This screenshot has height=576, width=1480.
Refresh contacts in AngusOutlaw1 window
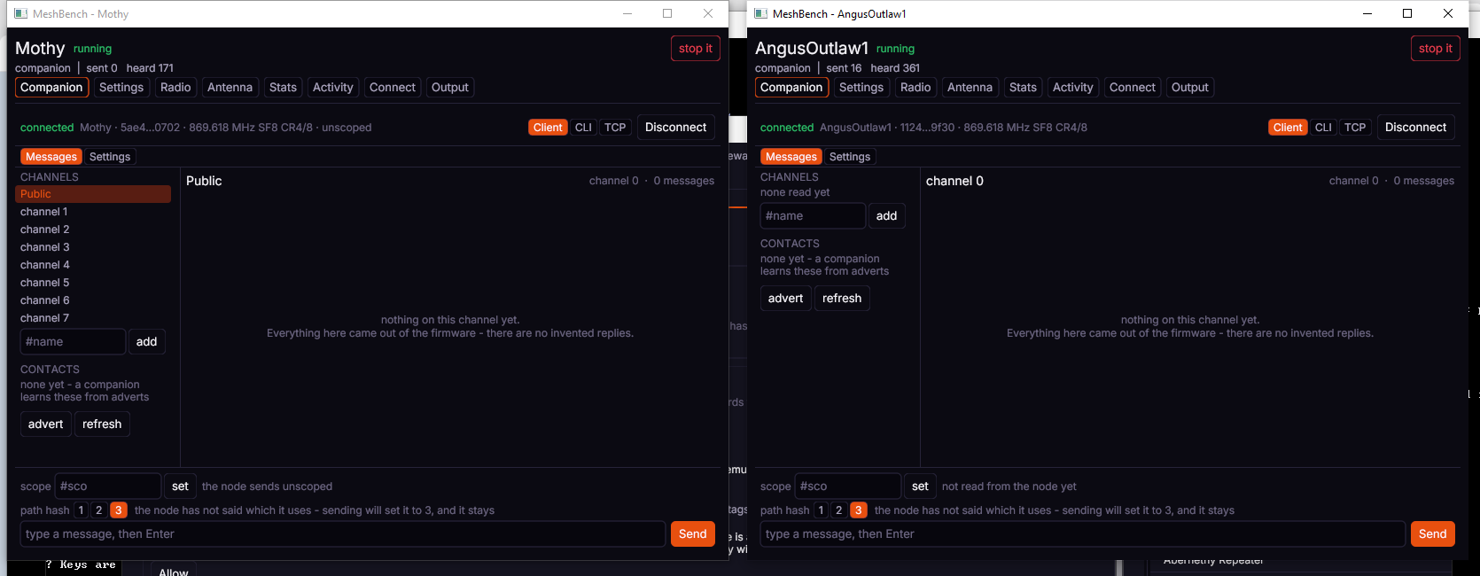842,299
